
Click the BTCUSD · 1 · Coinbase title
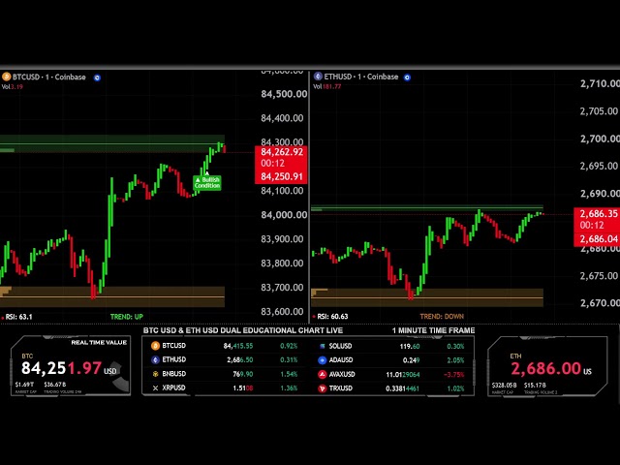(49, 77)
